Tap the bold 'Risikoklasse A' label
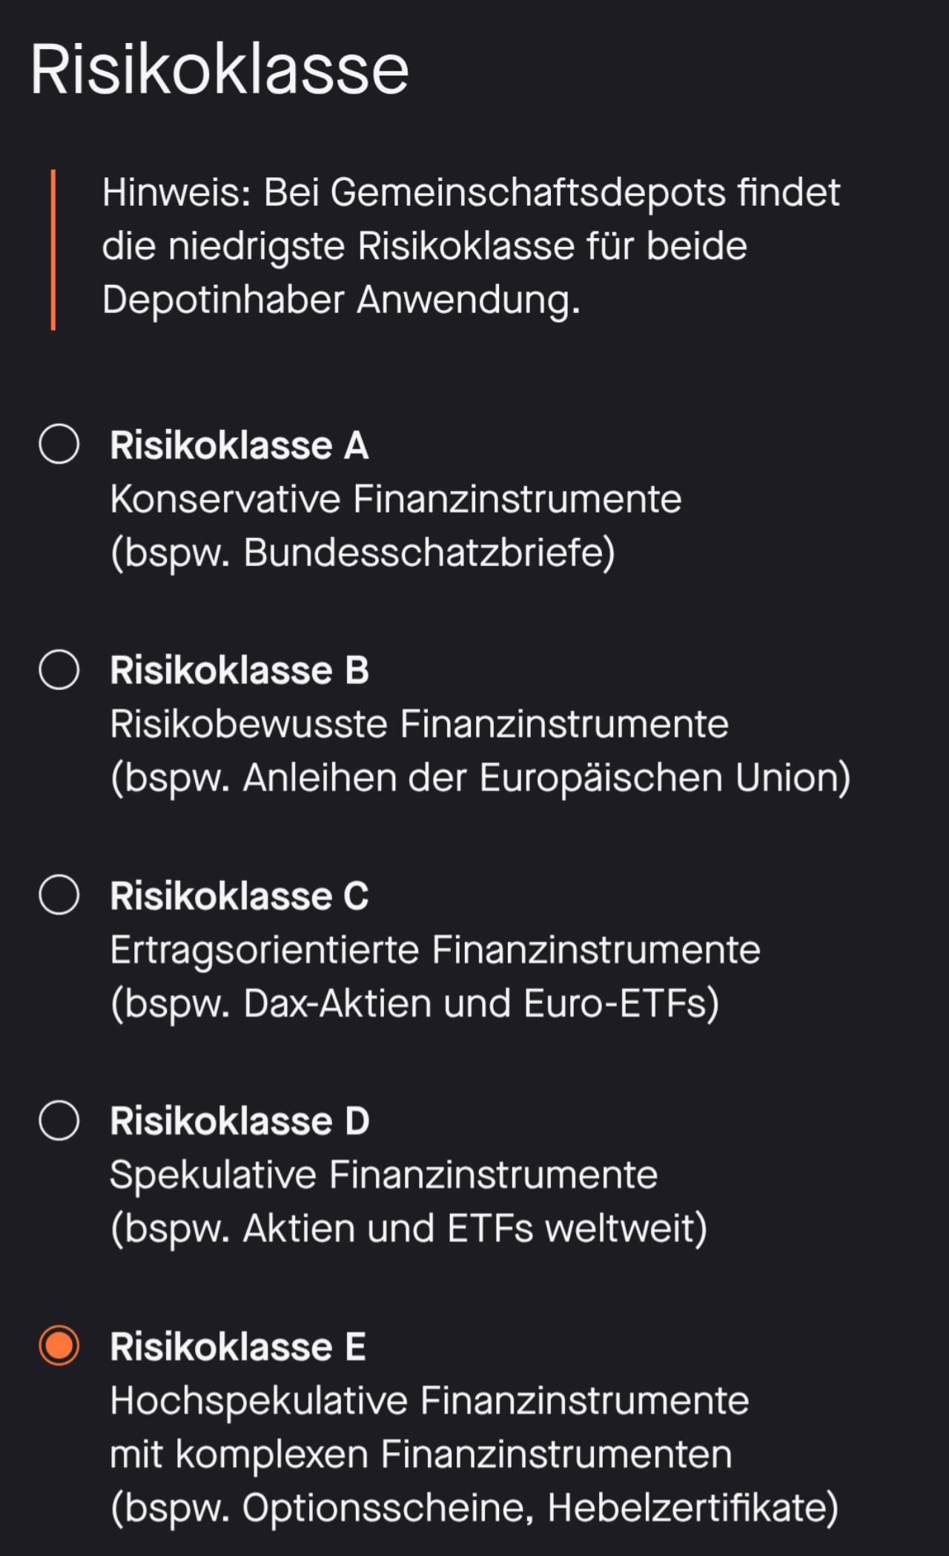 coord(239,445)
